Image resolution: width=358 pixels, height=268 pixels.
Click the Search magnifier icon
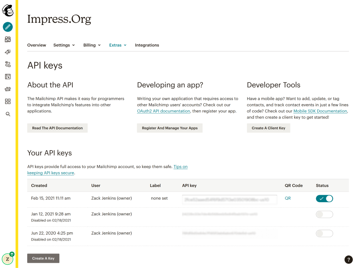[x=8, y=114]
